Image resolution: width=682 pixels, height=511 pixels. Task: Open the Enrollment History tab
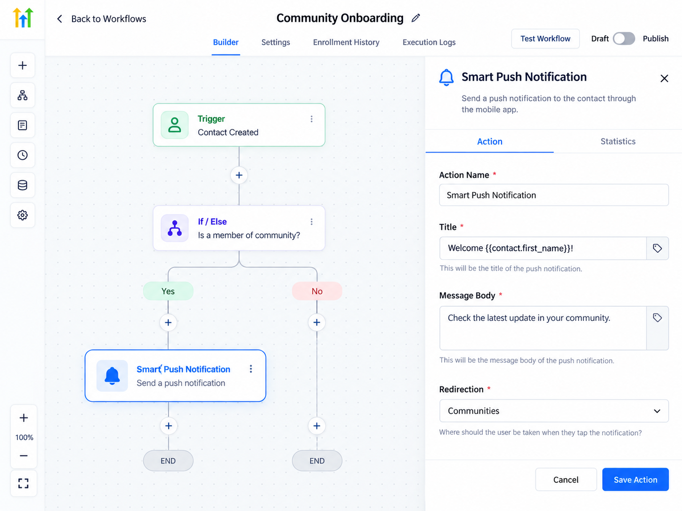346,42
